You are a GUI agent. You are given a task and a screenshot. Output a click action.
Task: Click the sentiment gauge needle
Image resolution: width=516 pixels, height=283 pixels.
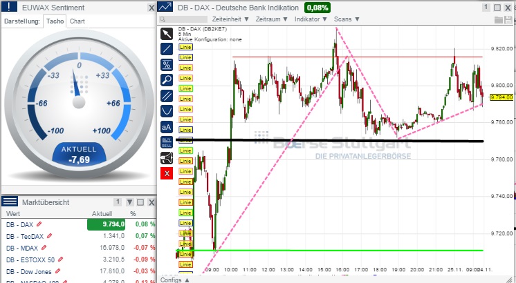click(x=76, y=84)
